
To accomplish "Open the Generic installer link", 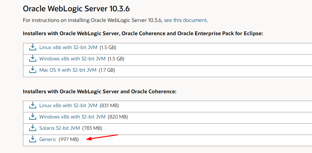I will click(x=48, y=139).
